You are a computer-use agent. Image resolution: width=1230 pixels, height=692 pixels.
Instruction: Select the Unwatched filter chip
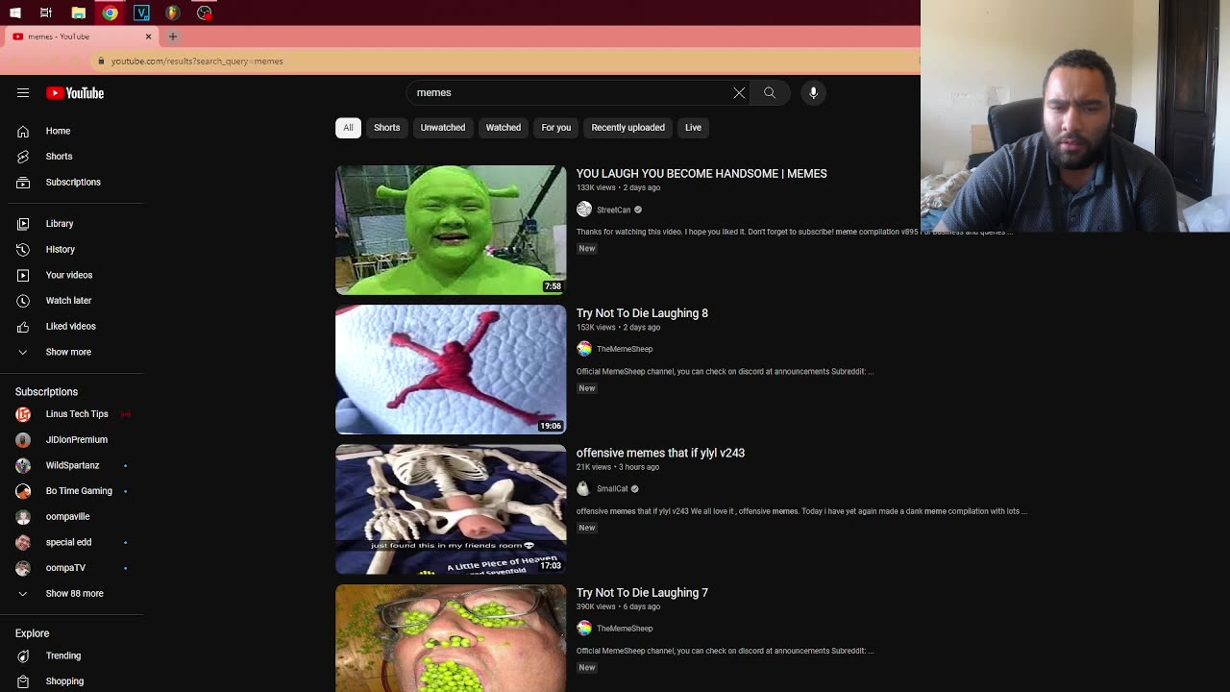click(443, 128)
